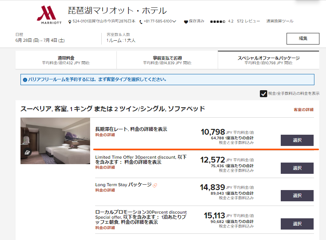
Task: Select the 12,572 JPY Limited Time Offer rate
Action: point(297,168)
